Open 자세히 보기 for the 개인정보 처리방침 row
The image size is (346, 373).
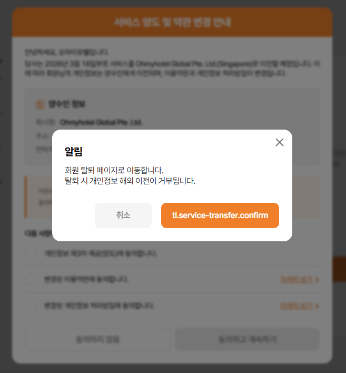click(296, 306)
